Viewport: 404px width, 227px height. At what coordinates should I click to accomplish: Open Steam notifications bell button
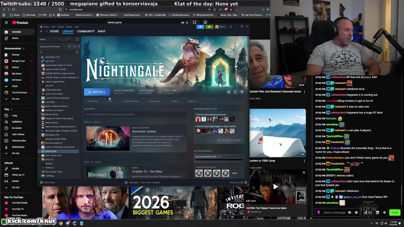209,27
